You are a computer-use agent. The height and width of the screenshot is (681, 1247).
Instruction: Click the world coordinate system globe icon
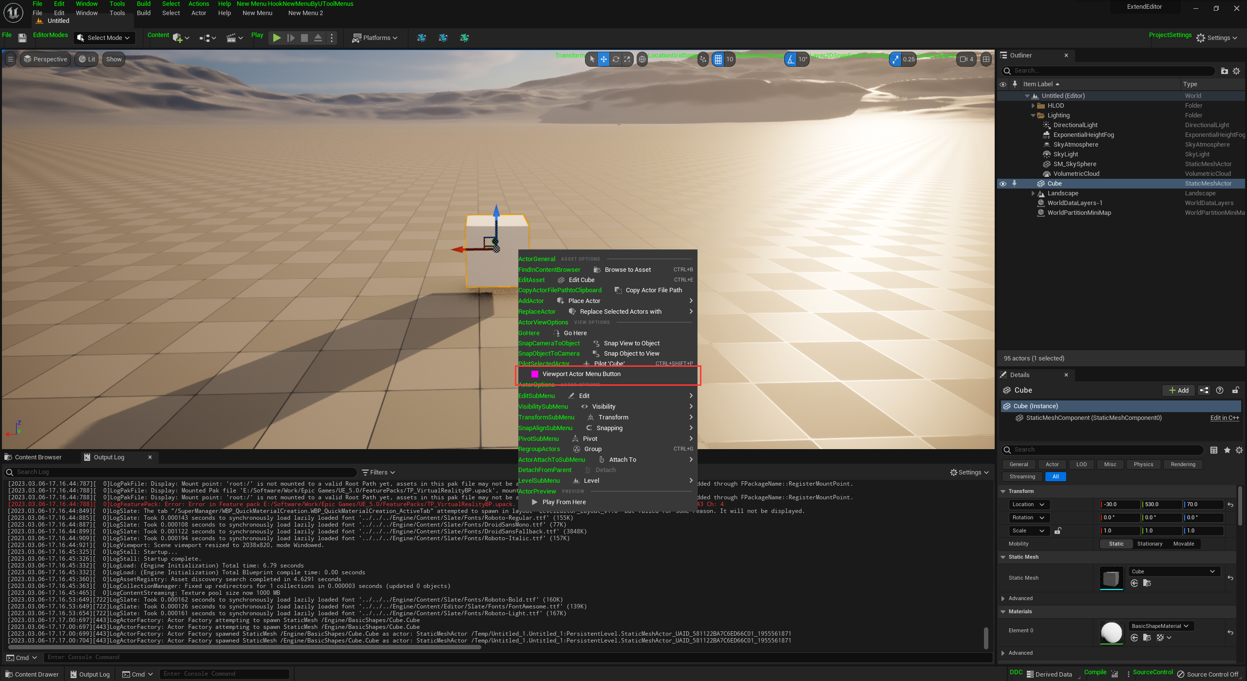point(642,59)
